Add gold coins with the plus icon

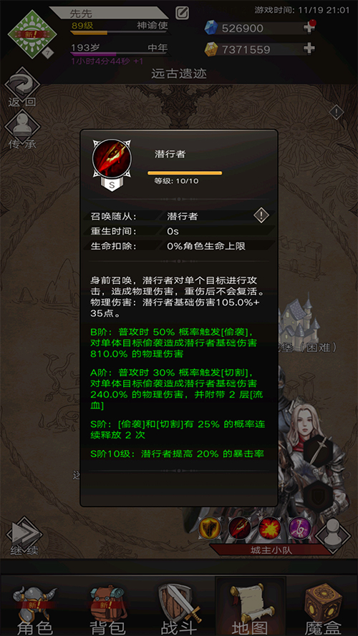coord(309,49)
